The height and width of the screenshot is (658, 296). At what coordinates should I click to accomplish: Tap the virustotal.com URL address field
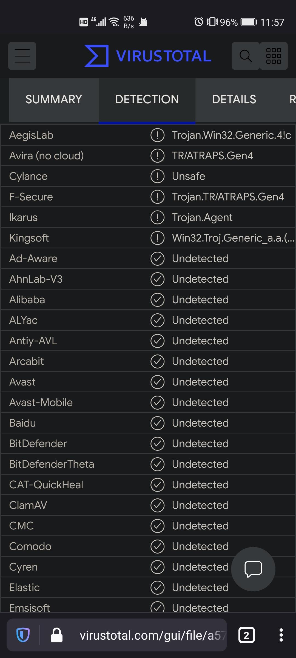coord(152,635)
